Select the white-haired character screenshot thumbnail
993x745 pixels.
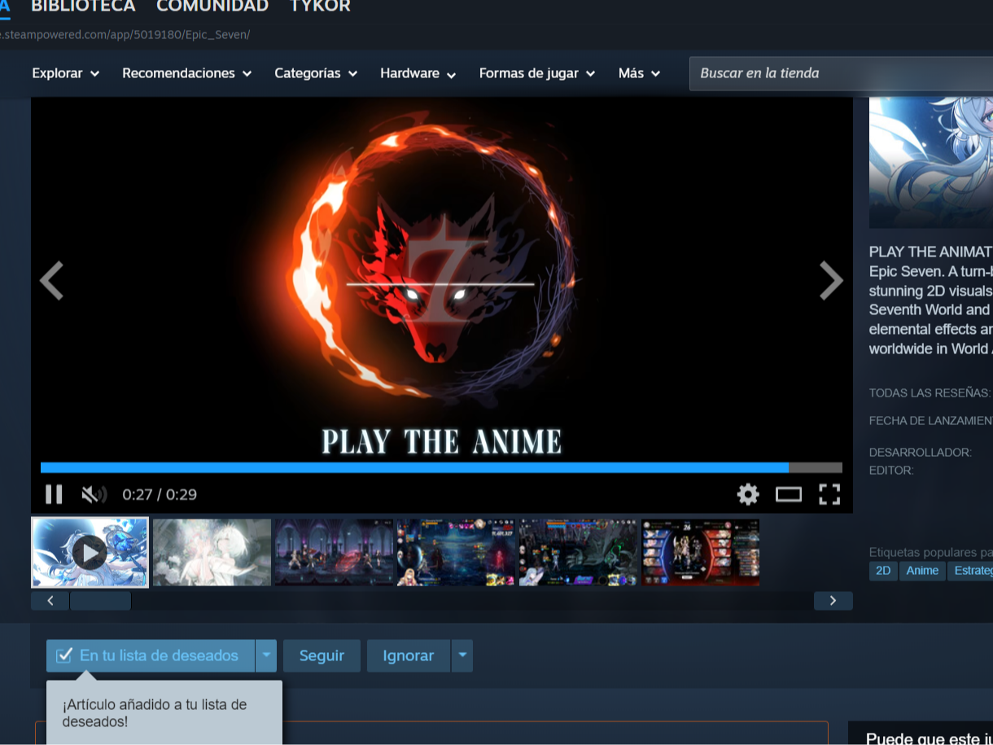212,552
